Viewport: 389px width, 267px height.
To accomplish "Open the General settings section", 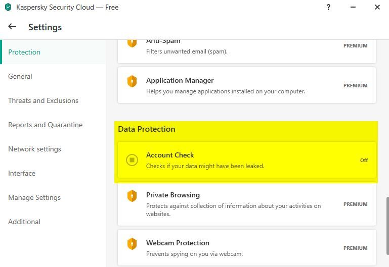I will (20, 76).
